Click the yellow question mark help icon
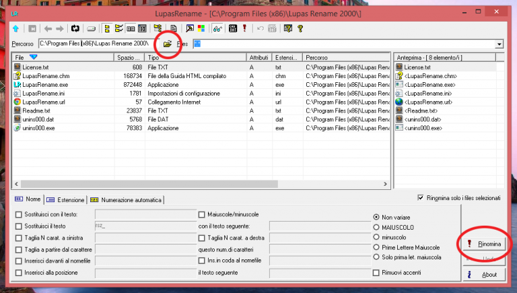 [300, 28]
